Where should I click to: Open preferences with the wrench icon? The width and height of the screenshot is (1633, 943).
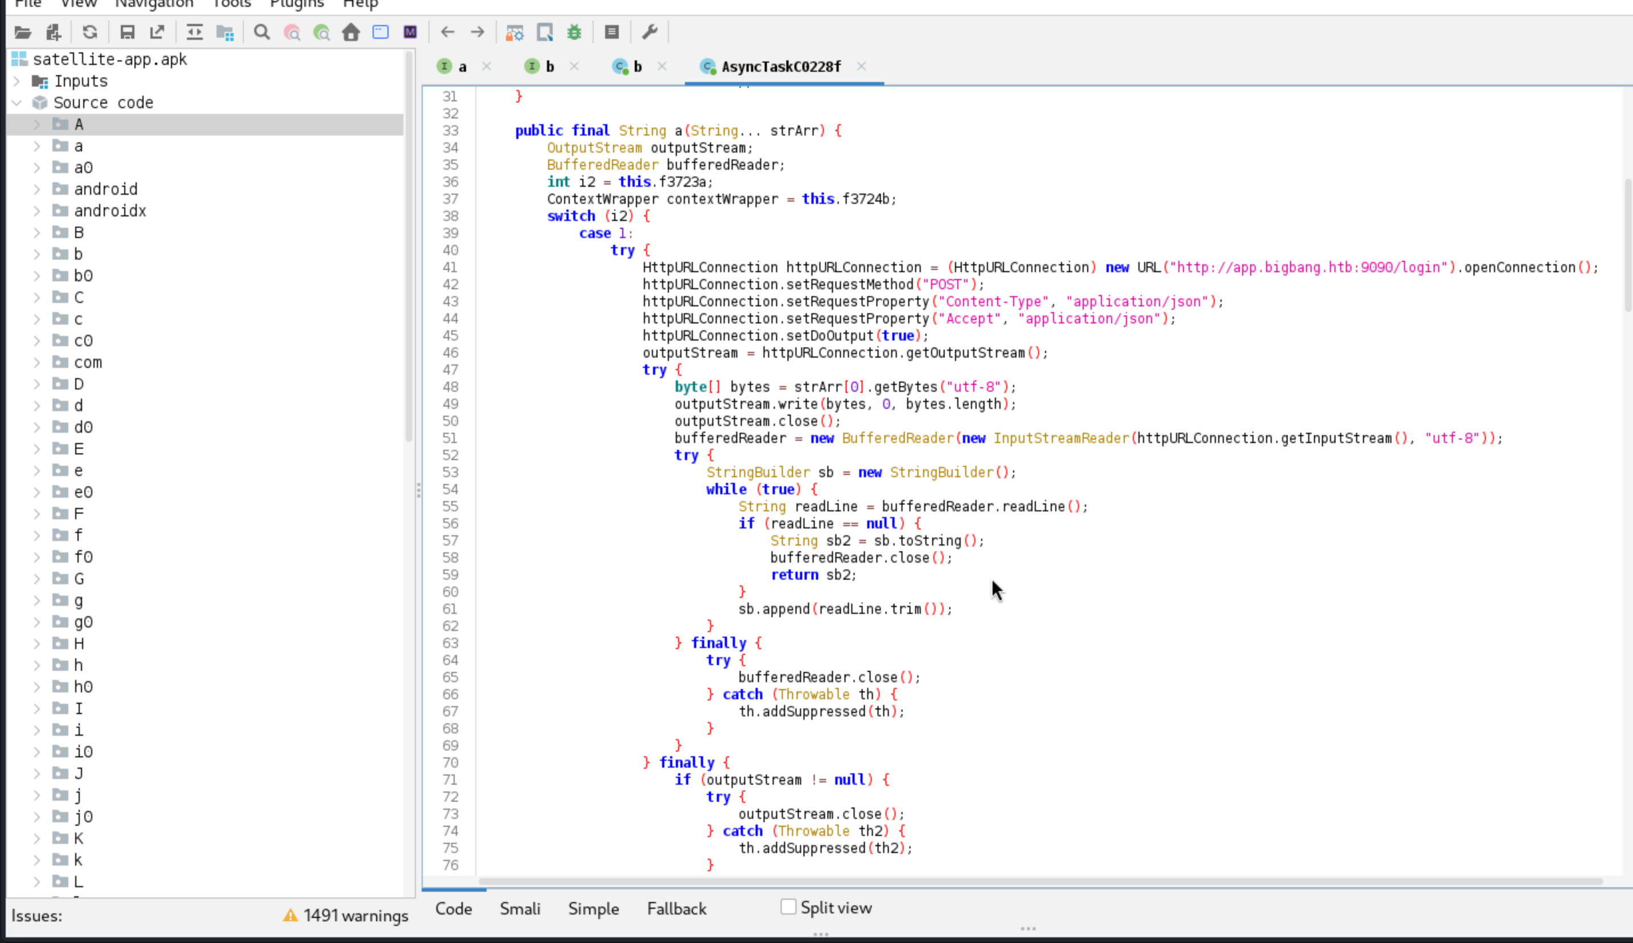coord(650,32)
